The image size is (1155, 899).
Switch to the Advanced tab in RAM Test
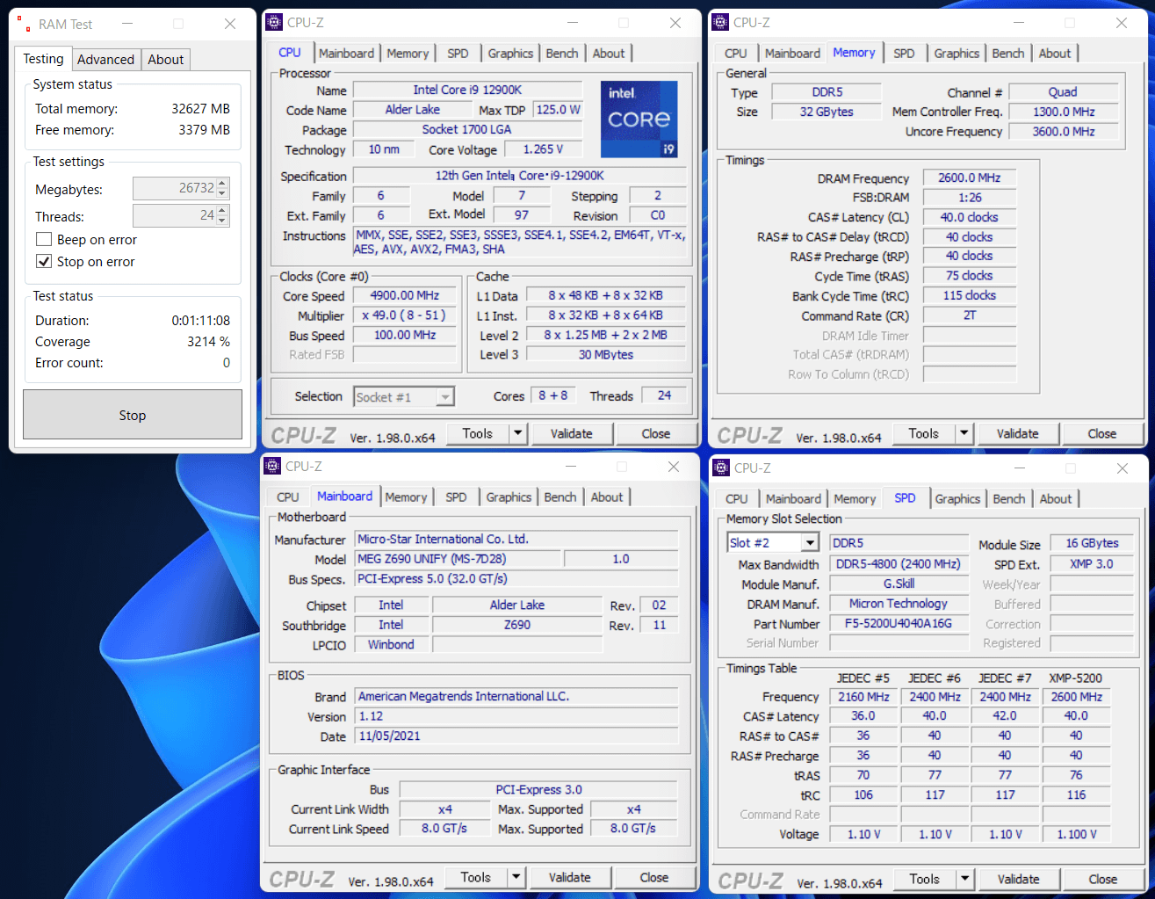click(105, 60)
